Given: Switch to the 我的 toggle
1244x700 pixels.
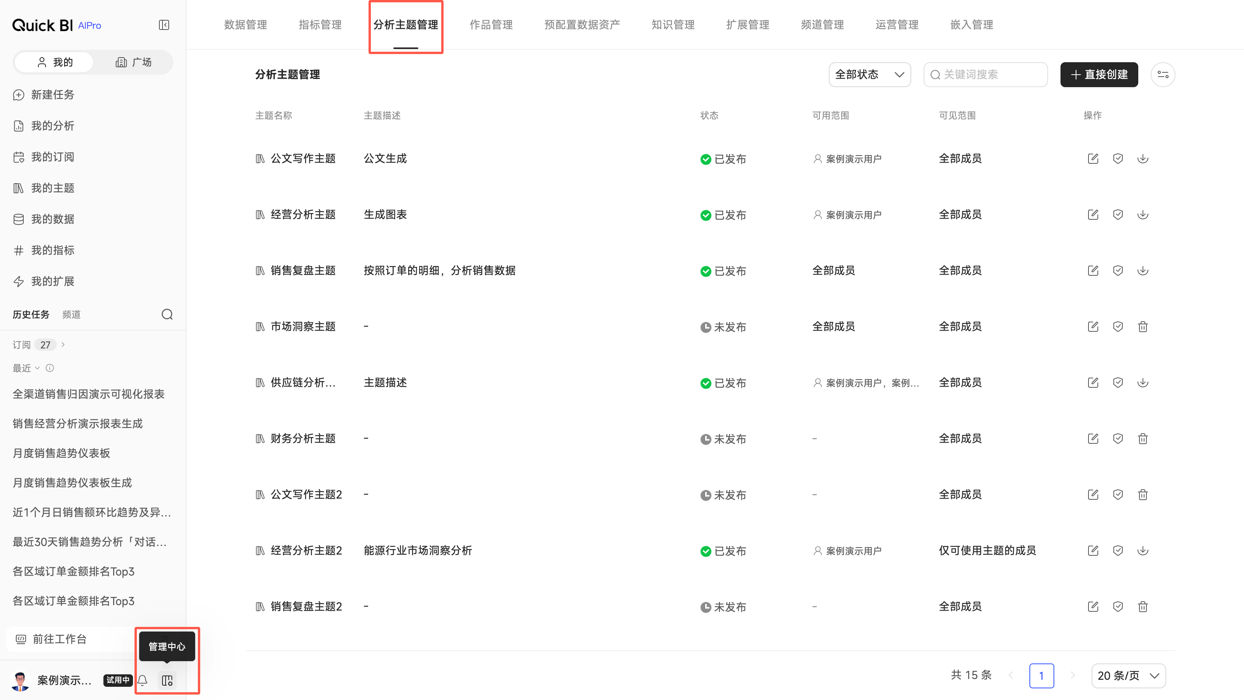Looking at the screenshot, I should [x=54, y=62].
